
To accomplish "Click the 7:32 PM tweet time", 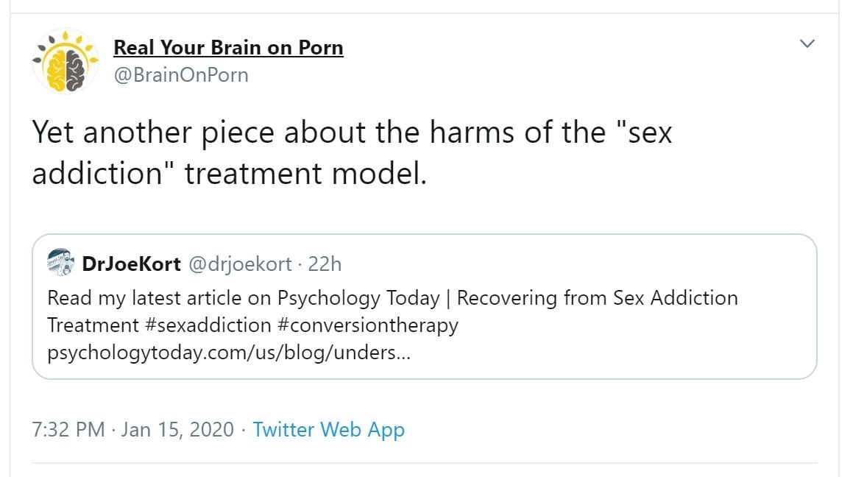I will tap(68, 429).
